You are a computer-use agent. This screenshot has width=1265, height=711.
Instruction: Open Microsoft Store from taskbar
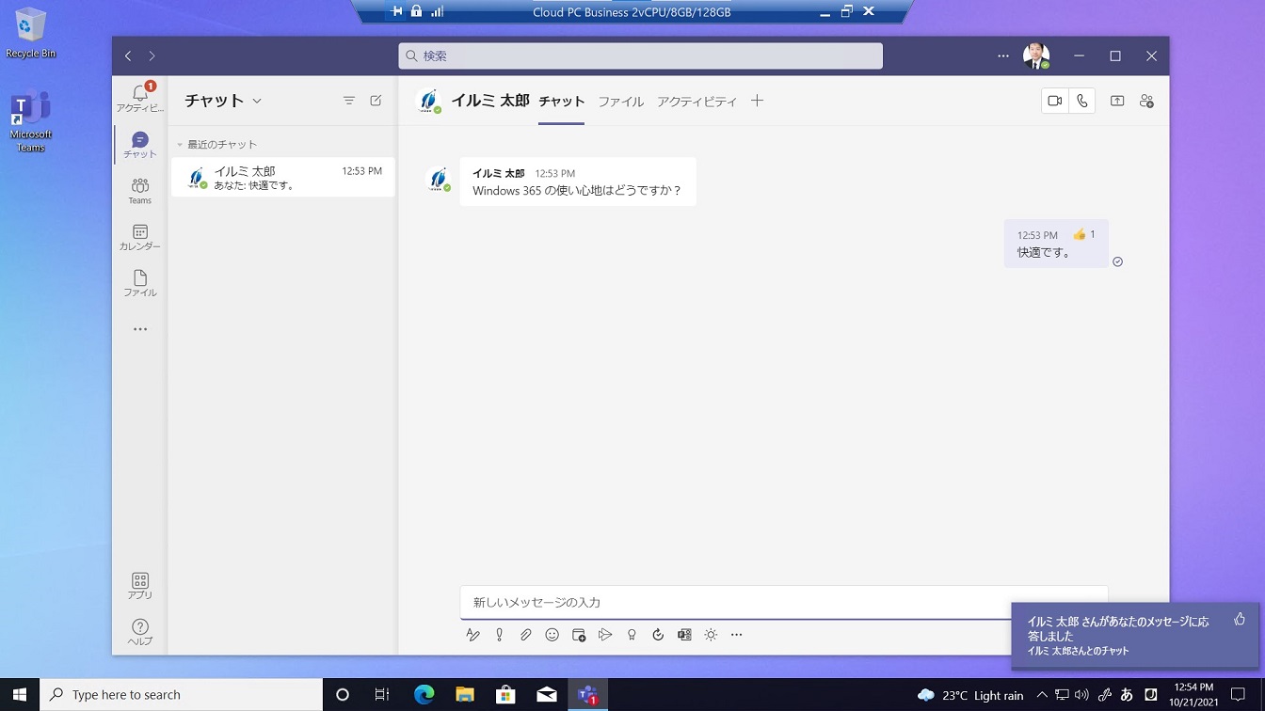tap(505, 695)
